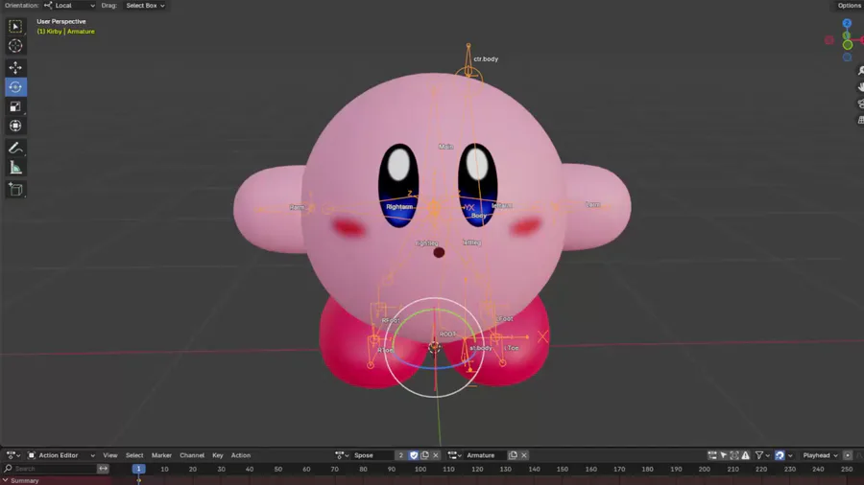This screenshot has height=485, width=864.
Task: Click the blue Z axis gizmo
Action: [847, 23]
